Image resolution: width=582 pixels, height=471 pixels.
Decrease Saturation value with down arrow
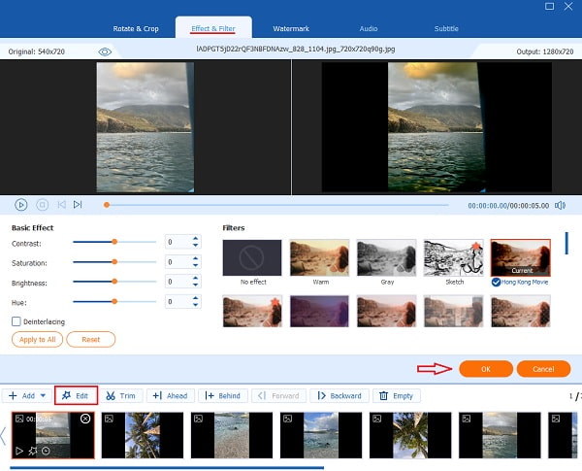(x=195, y=265)
